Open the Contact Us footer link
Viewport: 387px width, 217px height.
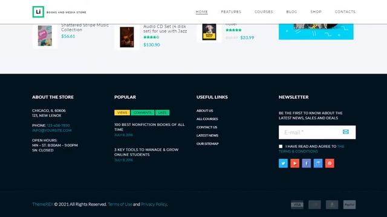click(207, 127)
